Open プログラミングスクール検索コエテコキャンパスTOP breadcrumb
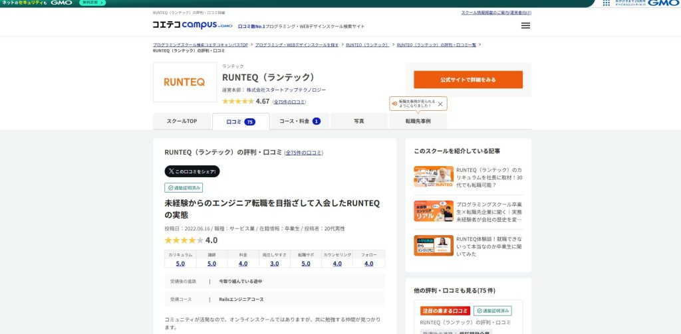 [200, 44]
